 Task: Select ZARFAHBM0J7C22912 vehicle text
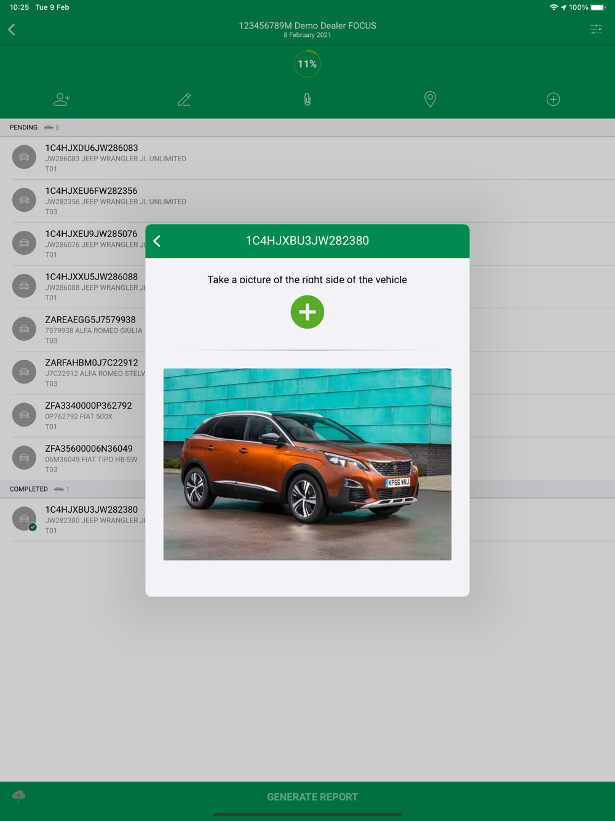[92, 363]
